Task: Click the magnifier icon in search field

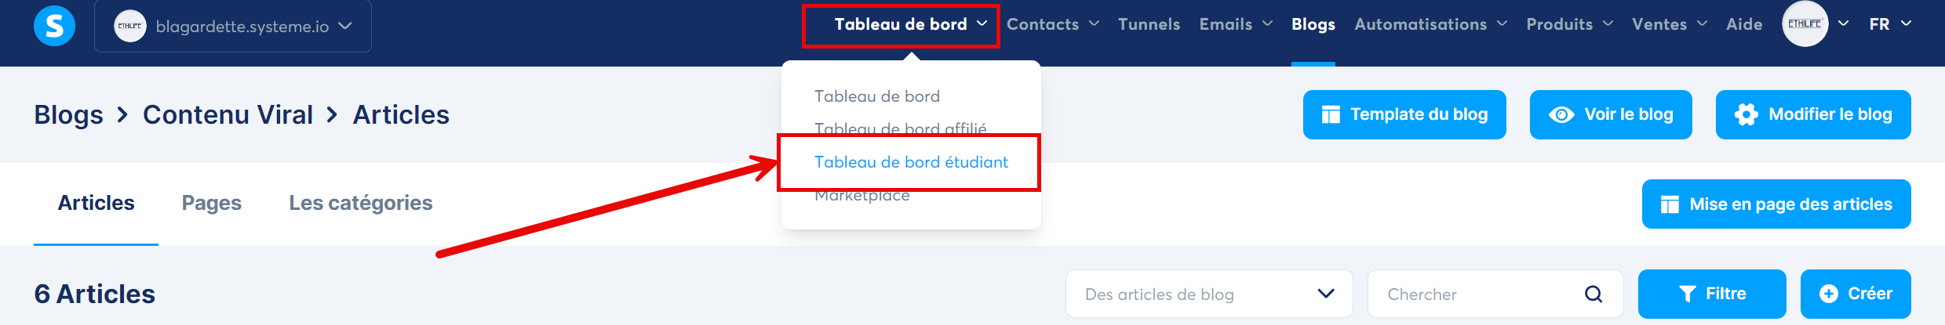Action: click(x=1593, y=294)
